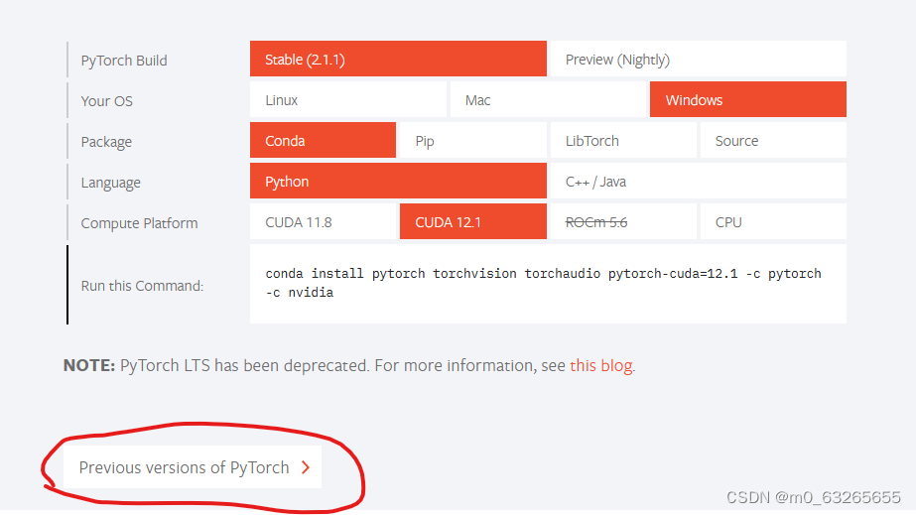
Task: Click the arrow next to Previous versions of PyTorch
Action: coord(306,467)
